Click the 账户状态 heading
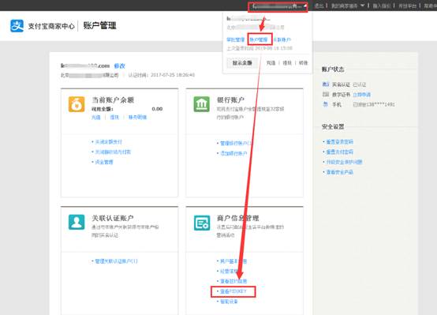Screen dimensions: 437x315 (x=333, y=69)
